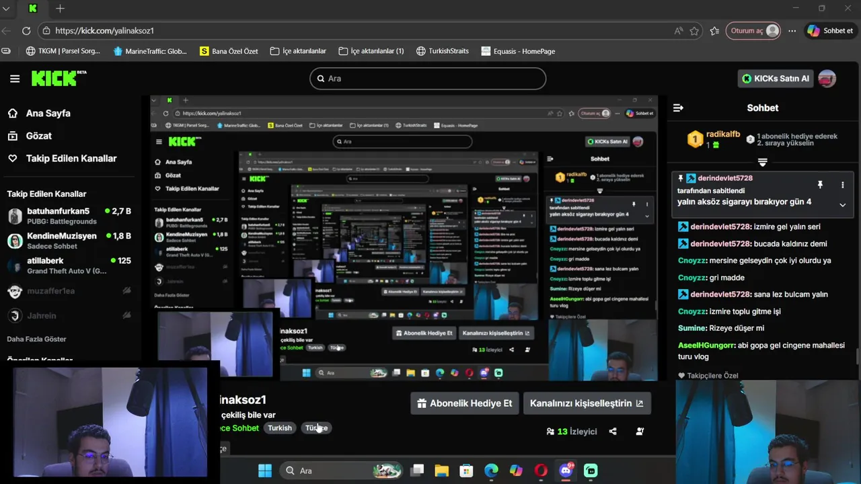Click the share icon beside viewer count

point(613,432)
